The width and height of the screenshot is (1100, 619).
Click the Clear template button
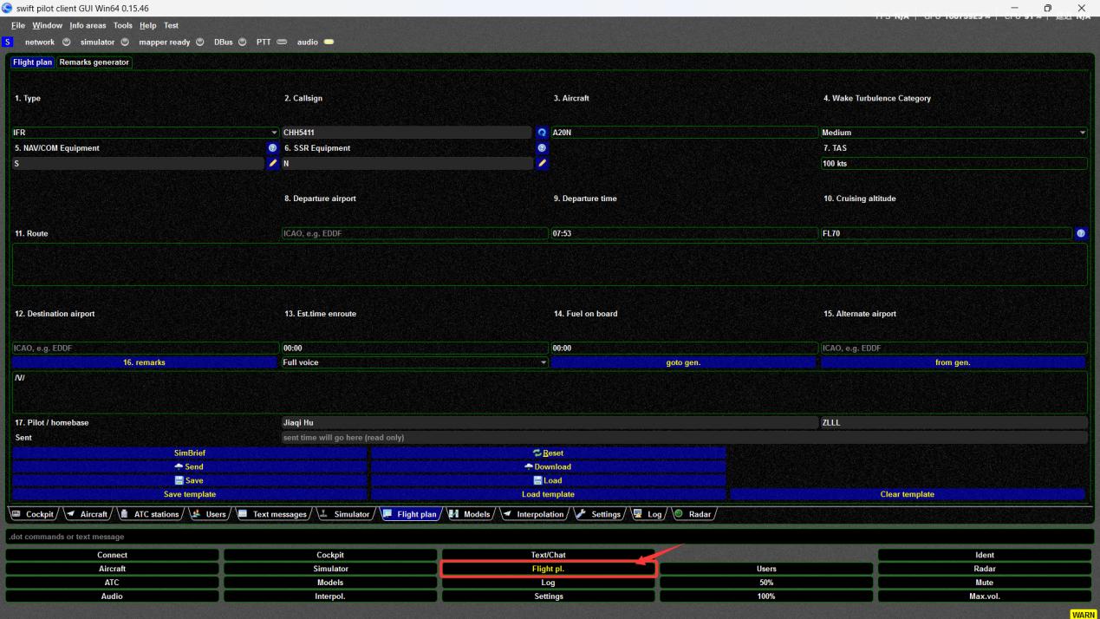tap(908, 494)
